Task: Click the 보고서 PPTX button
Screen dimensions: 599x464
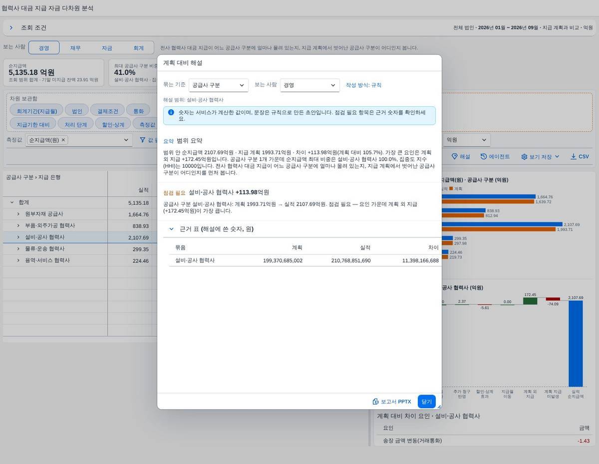Action: click(392, 402)
